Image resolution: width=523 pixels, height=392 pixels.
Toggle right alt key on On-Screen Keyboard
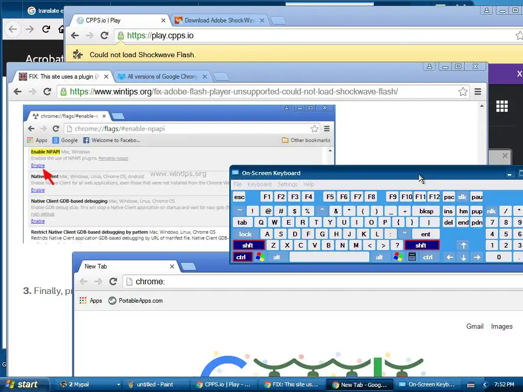[379, 257]
